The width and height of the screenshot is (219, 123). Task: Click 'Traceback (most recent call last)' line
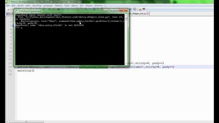pos(39,15)
